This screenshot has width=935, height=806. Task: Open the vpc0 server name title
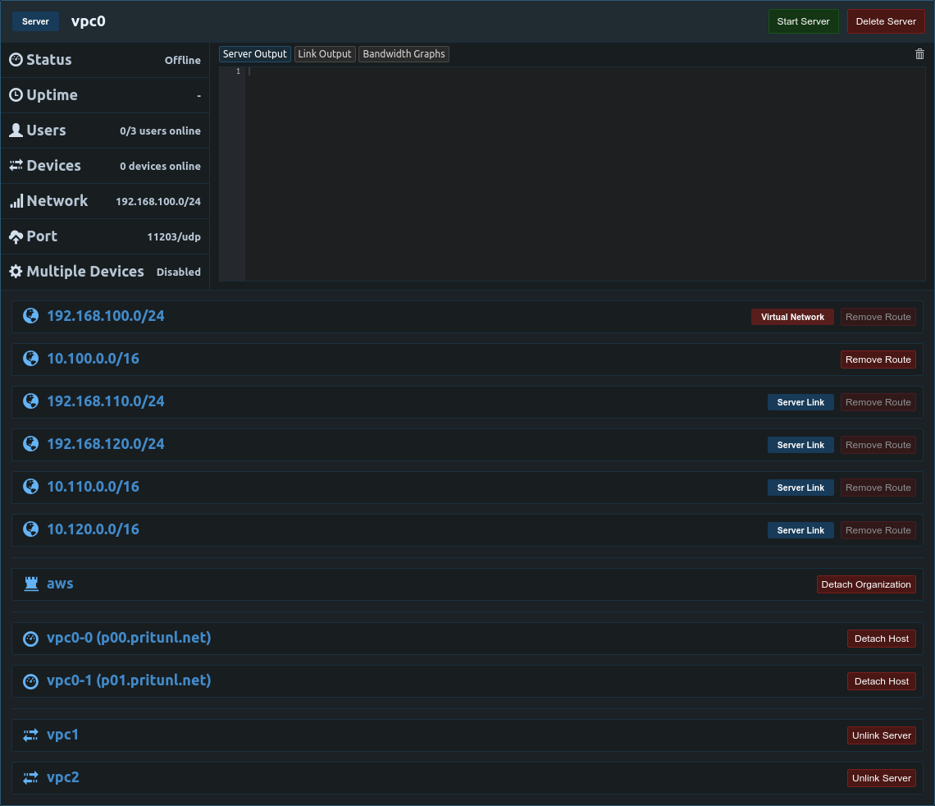89,21
